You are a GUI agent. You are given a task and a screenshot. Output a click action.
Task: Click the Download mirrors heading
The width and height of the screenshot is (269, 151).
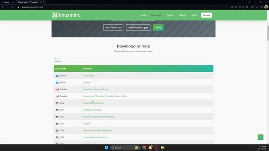click(x=133, y=46)
